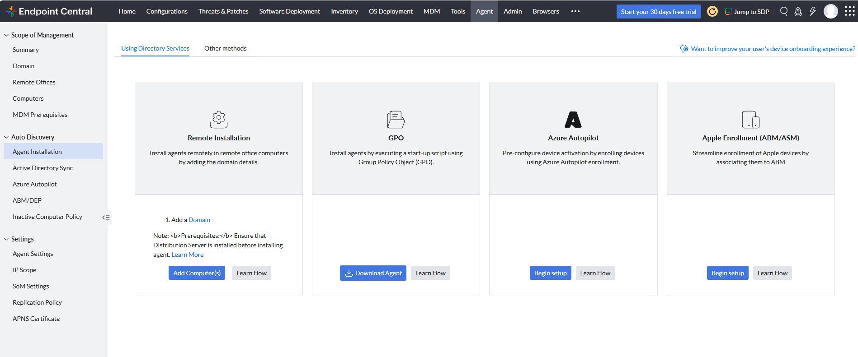
Task: Click the Remote Installation gear icon
Action: [219, 120]
